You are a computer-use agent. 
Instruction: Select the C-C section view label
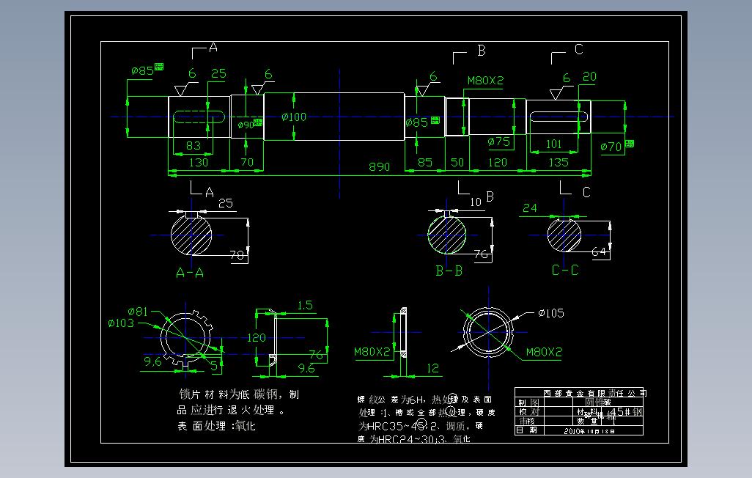click(x=565, y=270)
